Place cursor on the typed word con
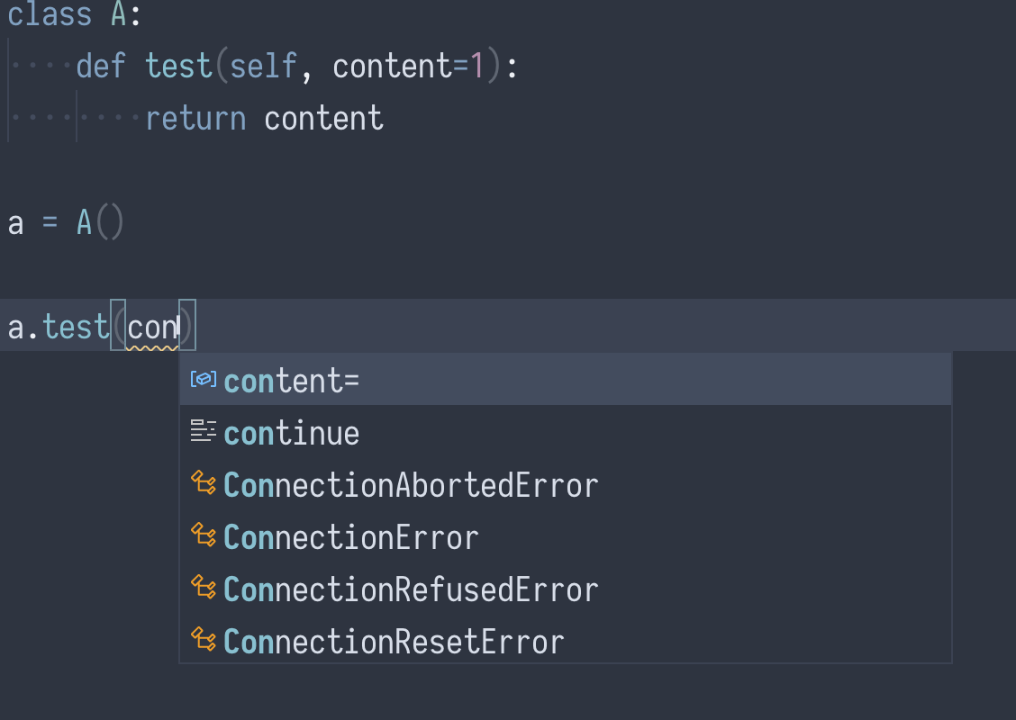Viewport: 1016px width, 720px height. (152, 328)
